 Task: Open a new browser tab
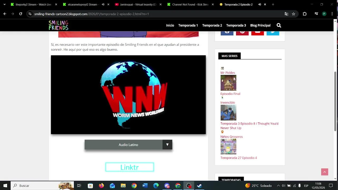click(x=273, y=4)
